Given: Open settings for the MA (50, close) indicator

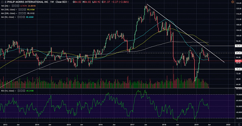Looking at the screenshot, I should point(21,17).
